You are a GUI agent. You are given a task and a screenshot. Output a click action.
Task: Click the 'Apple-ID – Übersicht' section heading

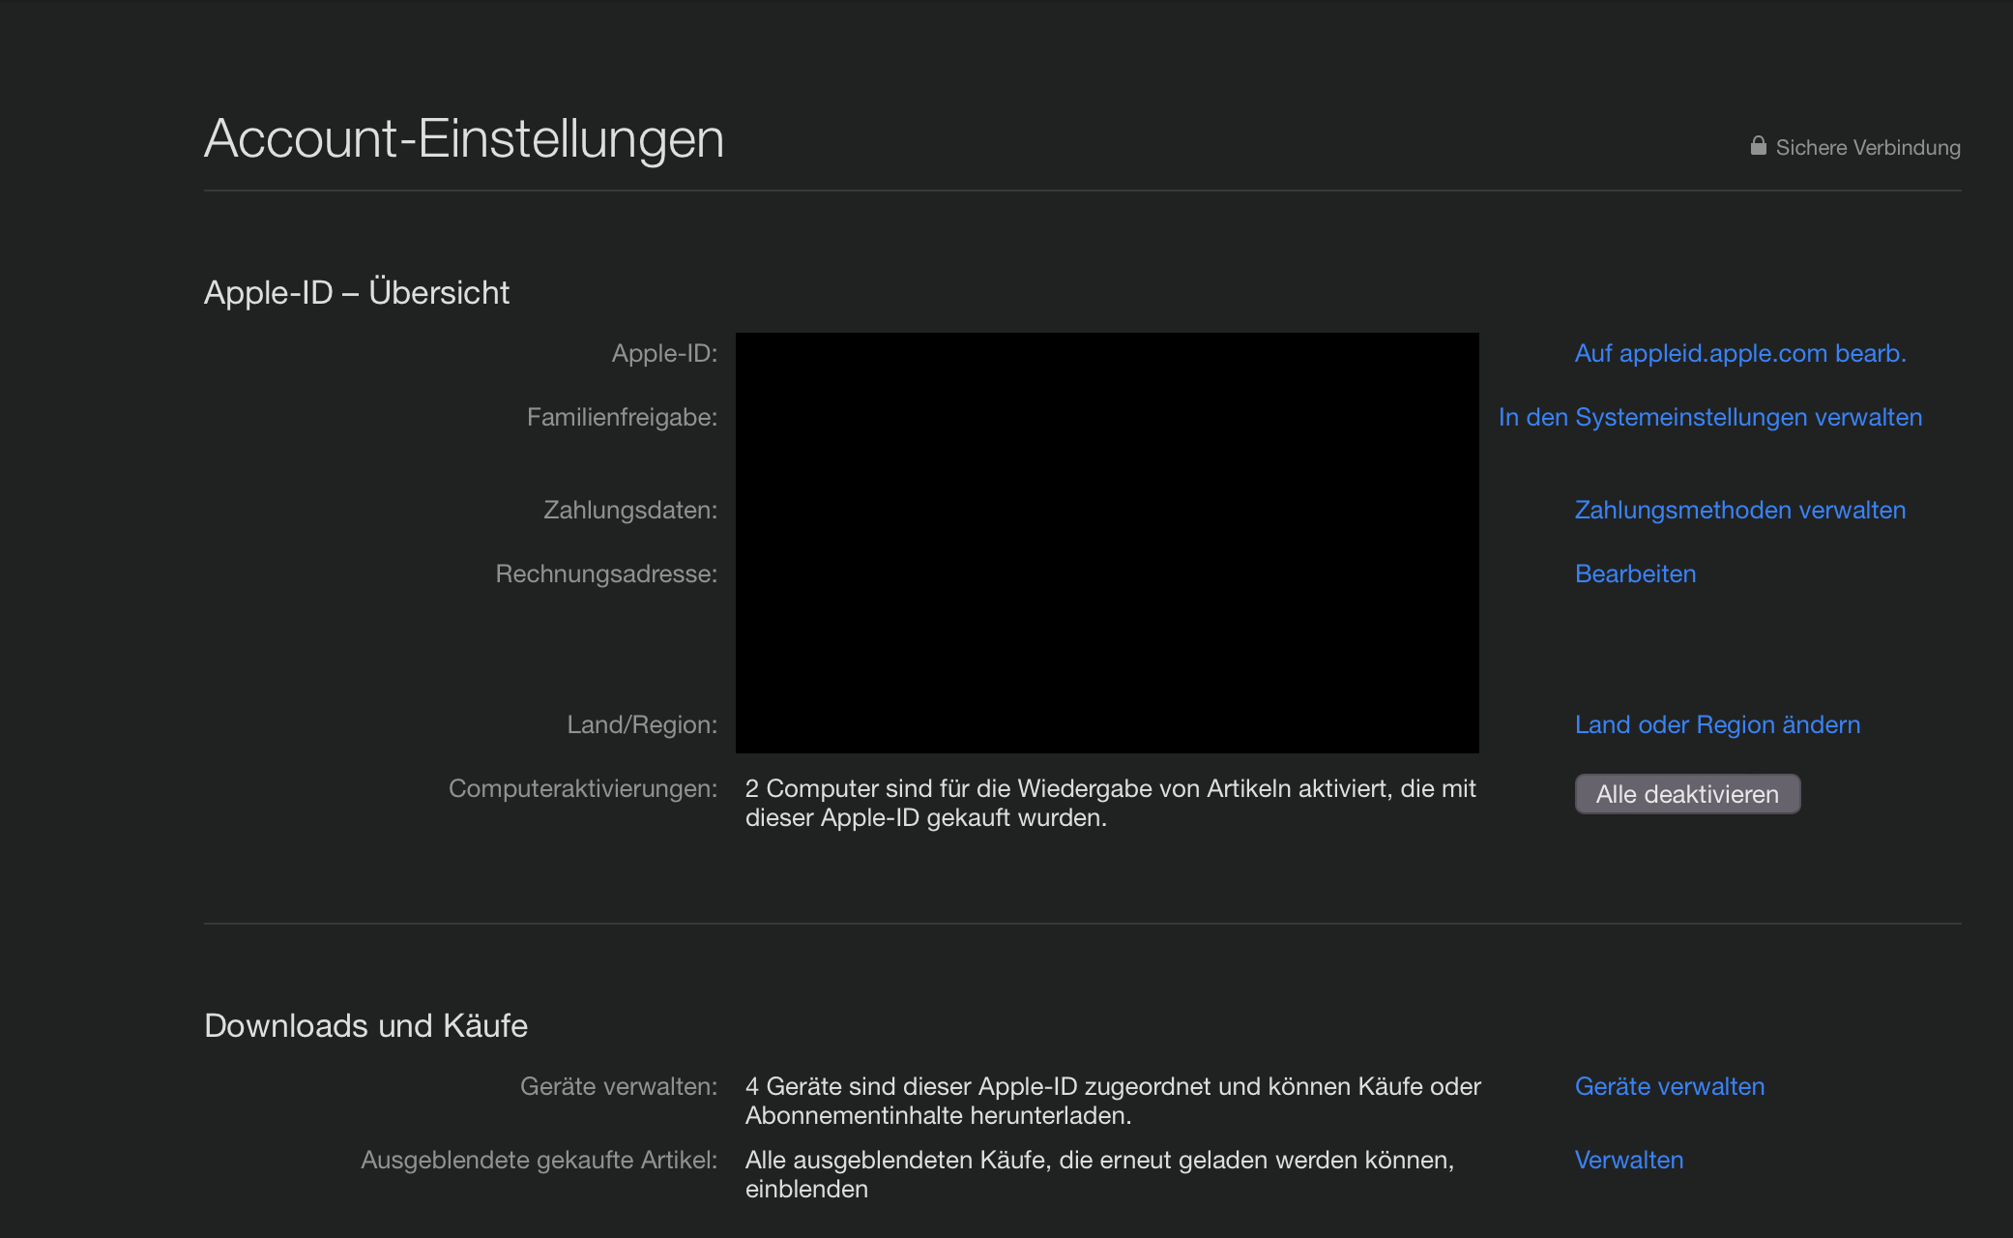point(356,292)
